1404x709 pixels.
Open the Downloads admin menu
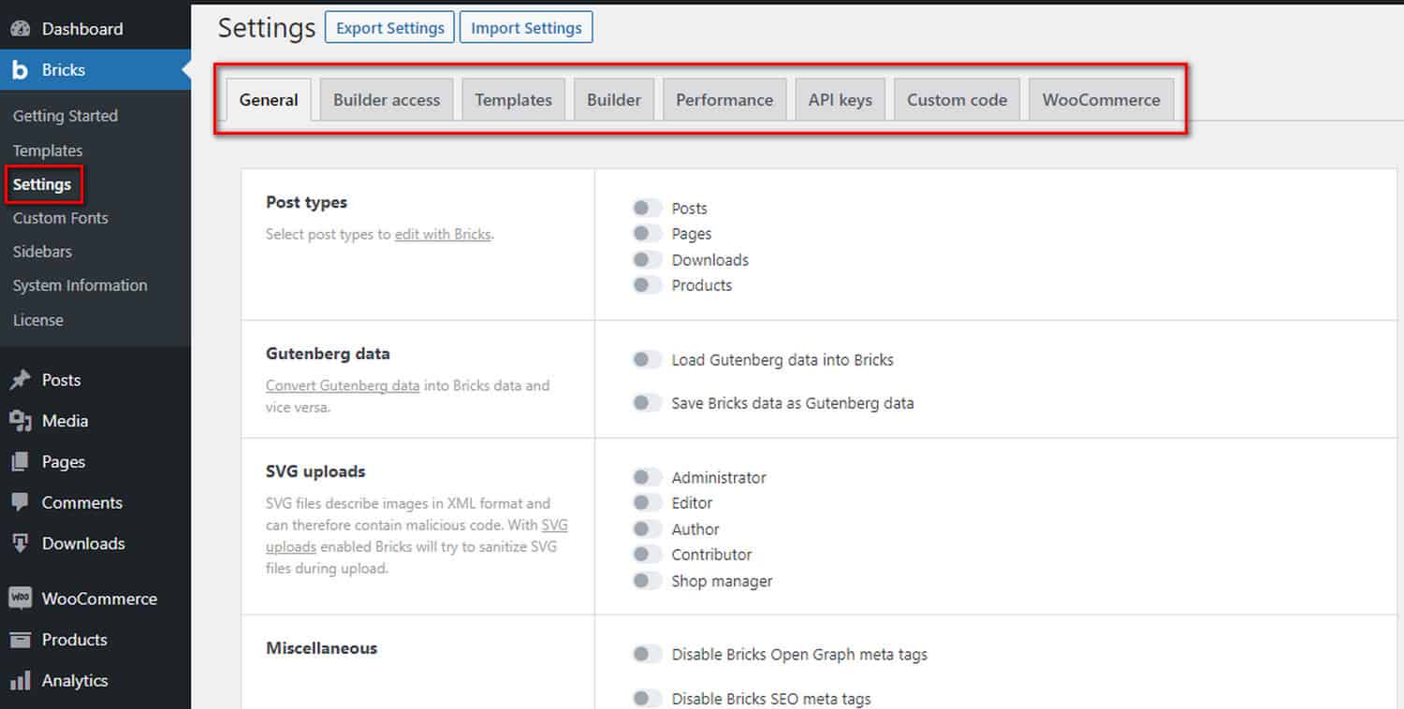(x=95, y=543)
